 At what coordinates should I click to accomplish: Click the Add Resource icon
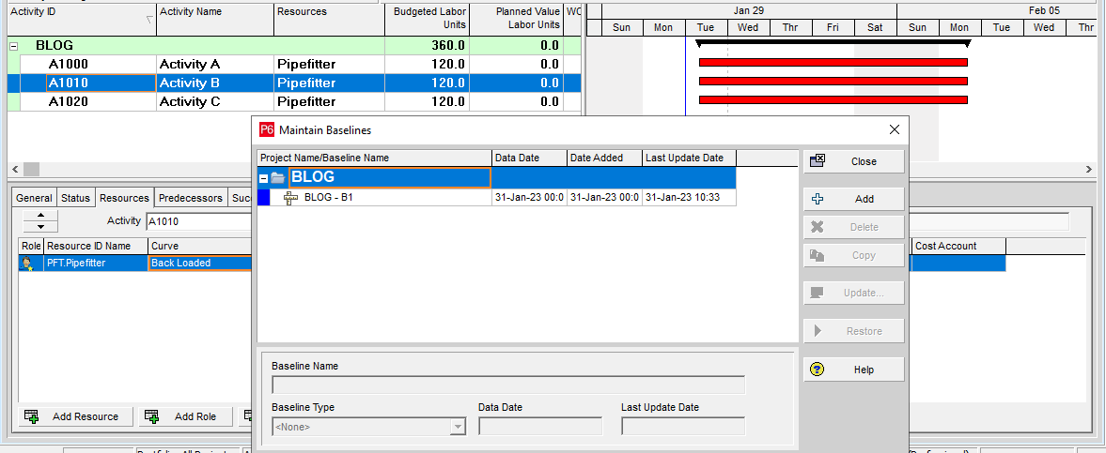click(31, 416)
